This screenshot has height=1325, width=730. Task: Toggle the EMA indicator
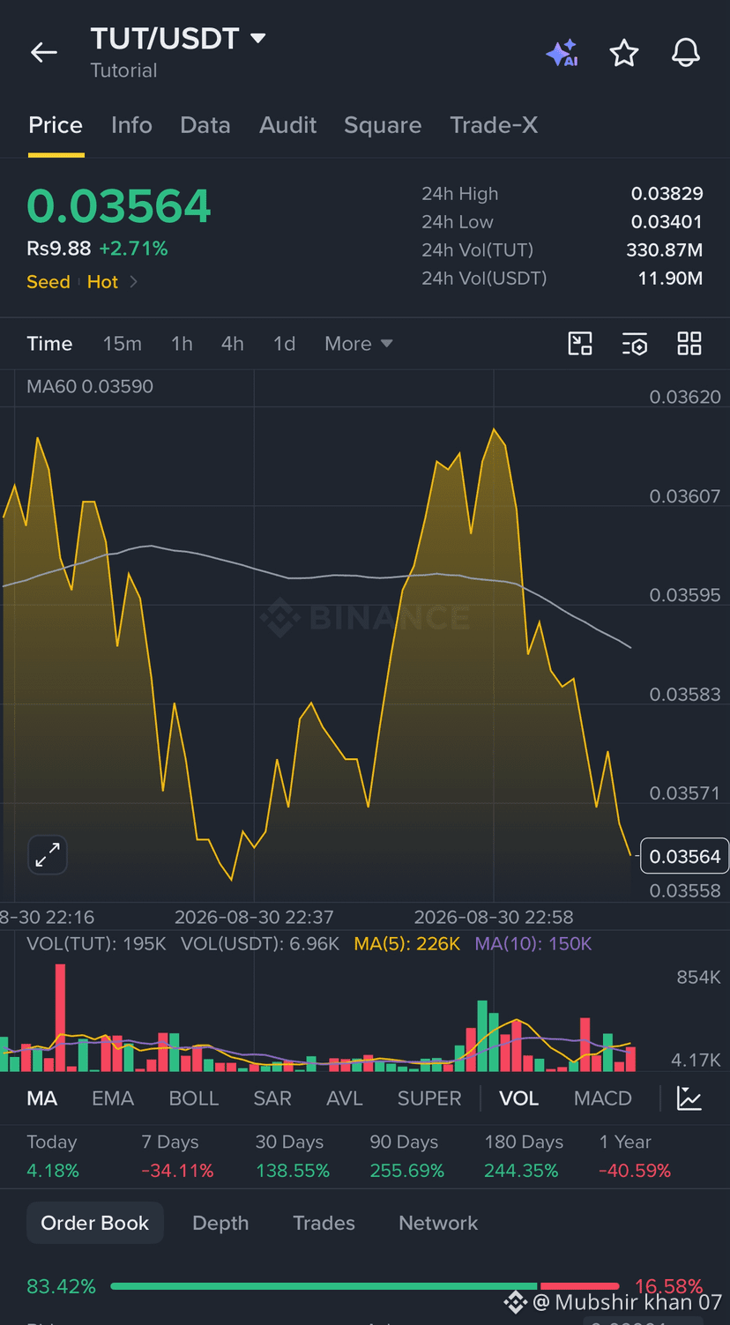click(x=113, y=1098)
